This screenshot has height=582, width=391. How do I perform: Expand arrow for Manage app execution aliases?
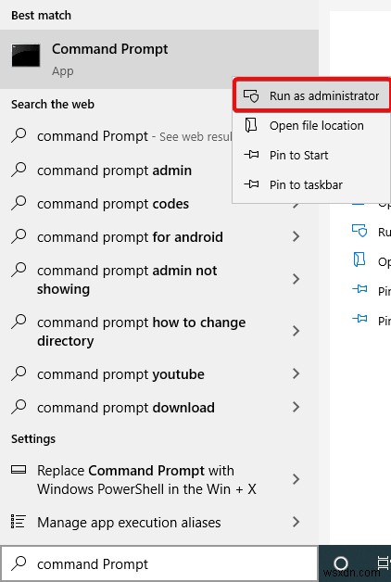coord(296,522)
